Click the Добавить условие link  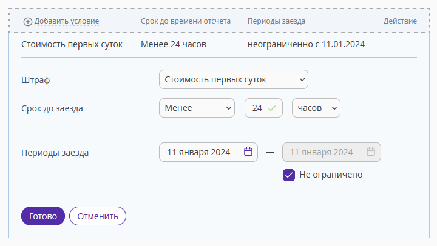67,21
